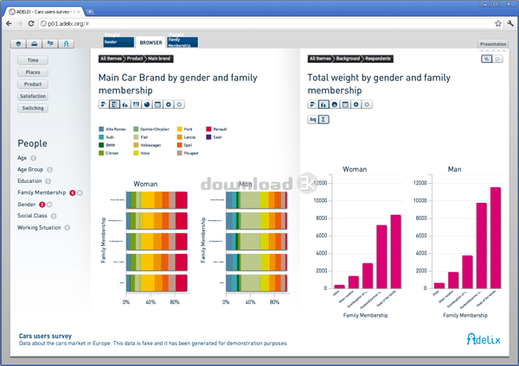
Task: Expand the Time theme category
Action: click(33, 60)
